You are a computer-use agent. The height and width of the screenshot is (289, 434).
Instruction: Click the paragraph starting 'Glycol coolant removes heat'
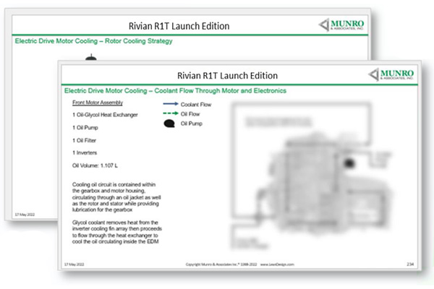[116, 232]
